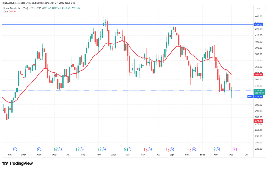Viewport: 268px width, 169px height.
Task: Select the red horizontal support line
Action: point(127,121)
